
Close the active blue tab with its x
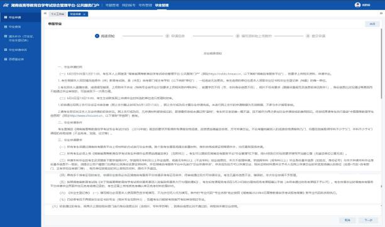point(84,14)
